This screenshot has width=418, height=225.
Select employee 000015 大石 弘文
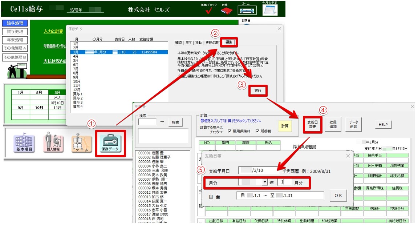153,205
